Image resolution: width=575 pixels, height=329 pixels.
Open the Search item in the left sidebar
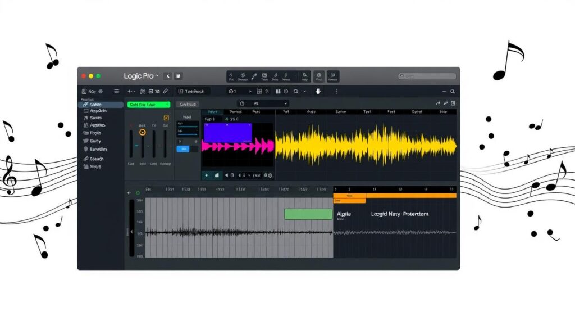97,159
